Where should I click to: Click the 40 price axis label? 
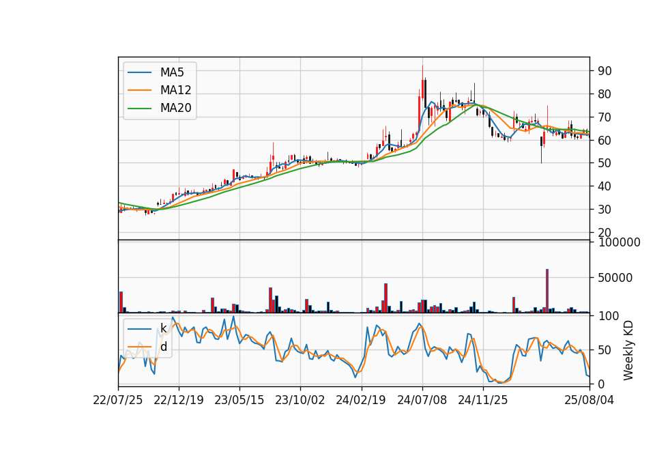point(605,186)
